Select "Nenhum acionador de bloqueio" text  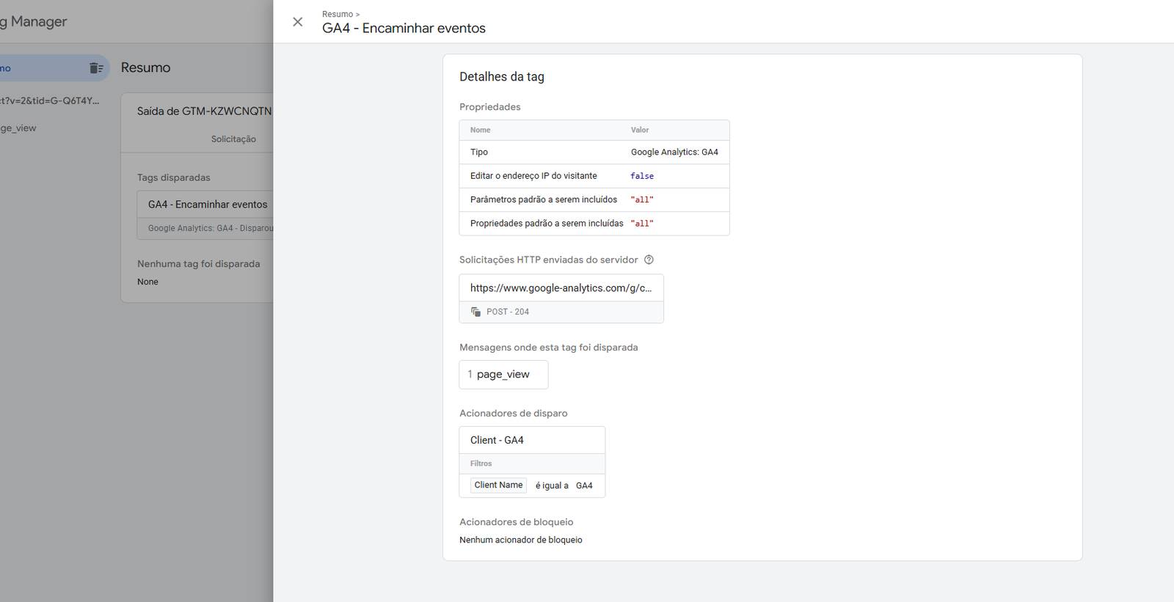(521, 540)
